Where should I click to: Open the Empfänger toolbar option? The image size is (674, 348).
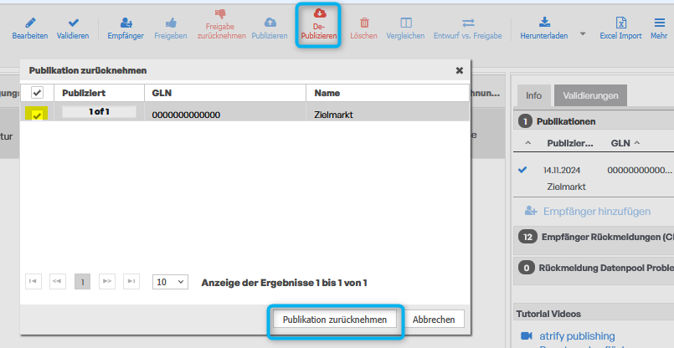click(x=126, y=28)
